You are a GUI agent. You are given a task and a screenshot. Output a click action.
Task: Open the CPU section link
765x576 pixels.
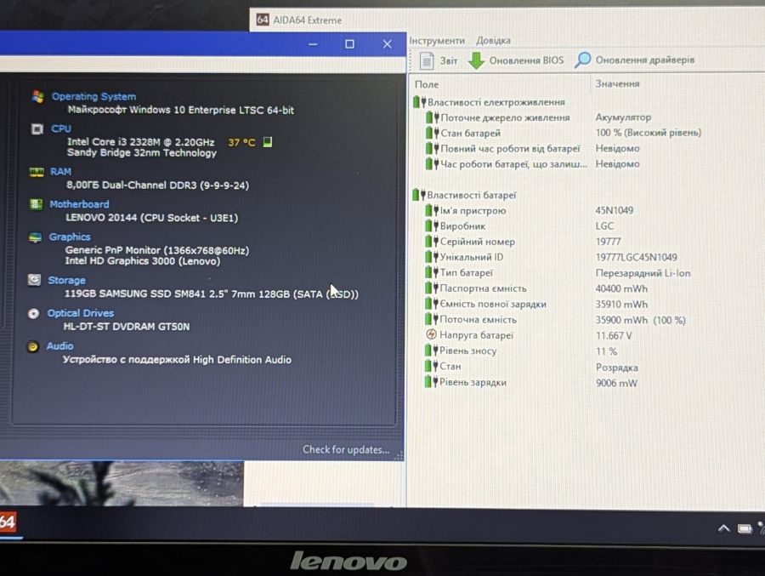[x=61, y=128]
